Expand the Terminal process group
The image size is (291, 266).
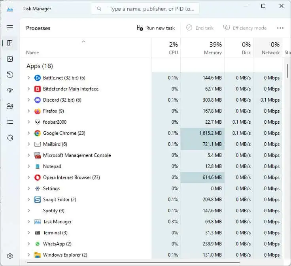pos(28,233)
